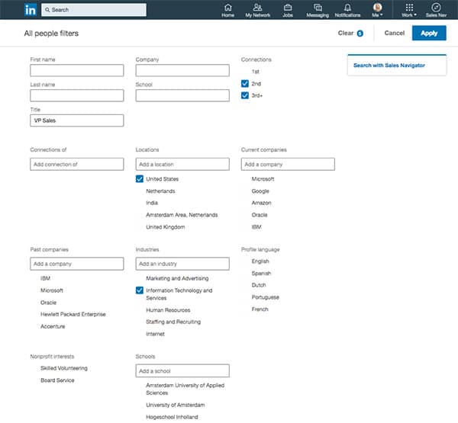Select Hogeschool Inholland school
This screenshot has width=458, height=423.
[x=172, y=417]
